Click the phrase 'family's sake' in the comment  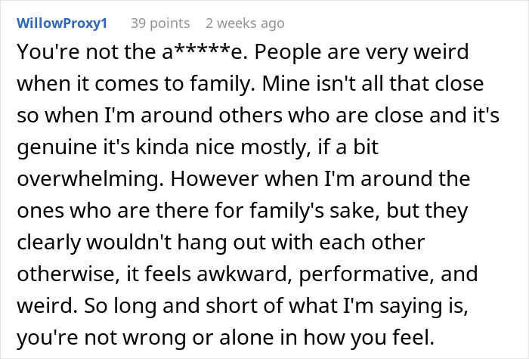click(312, 211)
